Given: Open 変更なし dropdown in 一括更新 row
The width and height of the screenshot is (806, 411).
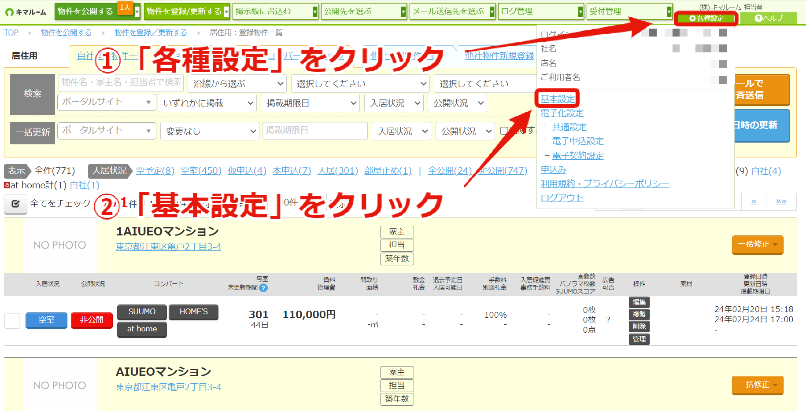Looking at the screenshot, I should coord(210,131).
